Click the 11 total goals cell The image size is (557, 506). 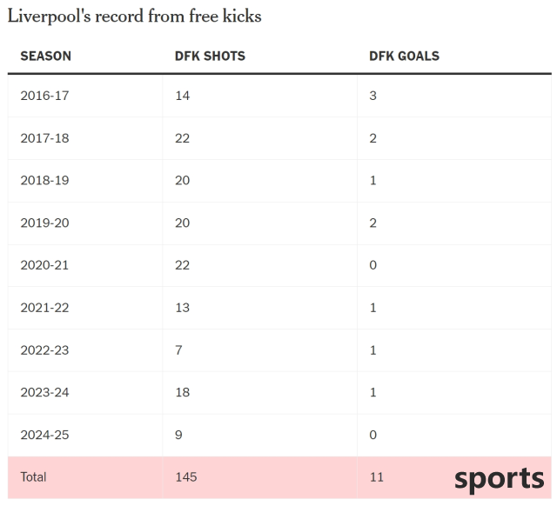(x=377, y=477)
